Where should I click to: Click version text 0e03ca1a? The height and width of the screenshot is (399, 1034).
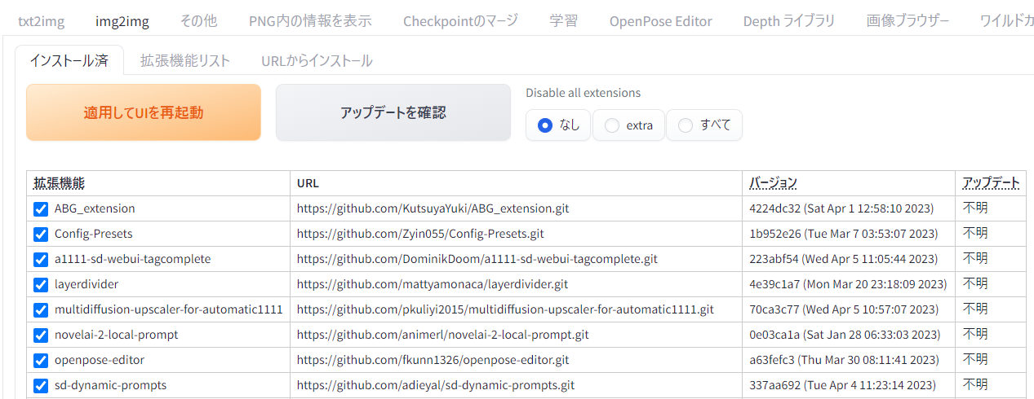775,335
